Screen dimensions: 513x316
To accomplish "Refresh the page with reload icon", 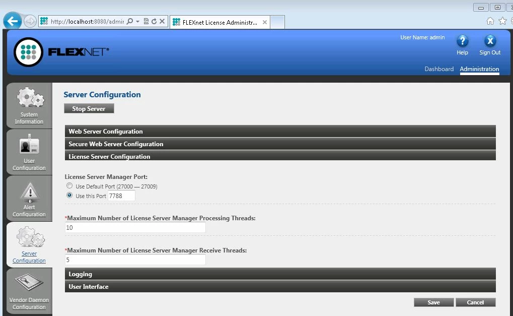I will click(x=154, y=21).
